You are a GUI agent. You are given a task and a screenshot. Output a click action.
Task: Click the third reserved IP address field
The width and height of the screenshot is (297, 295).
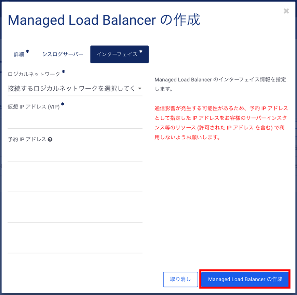coord(75,216)
